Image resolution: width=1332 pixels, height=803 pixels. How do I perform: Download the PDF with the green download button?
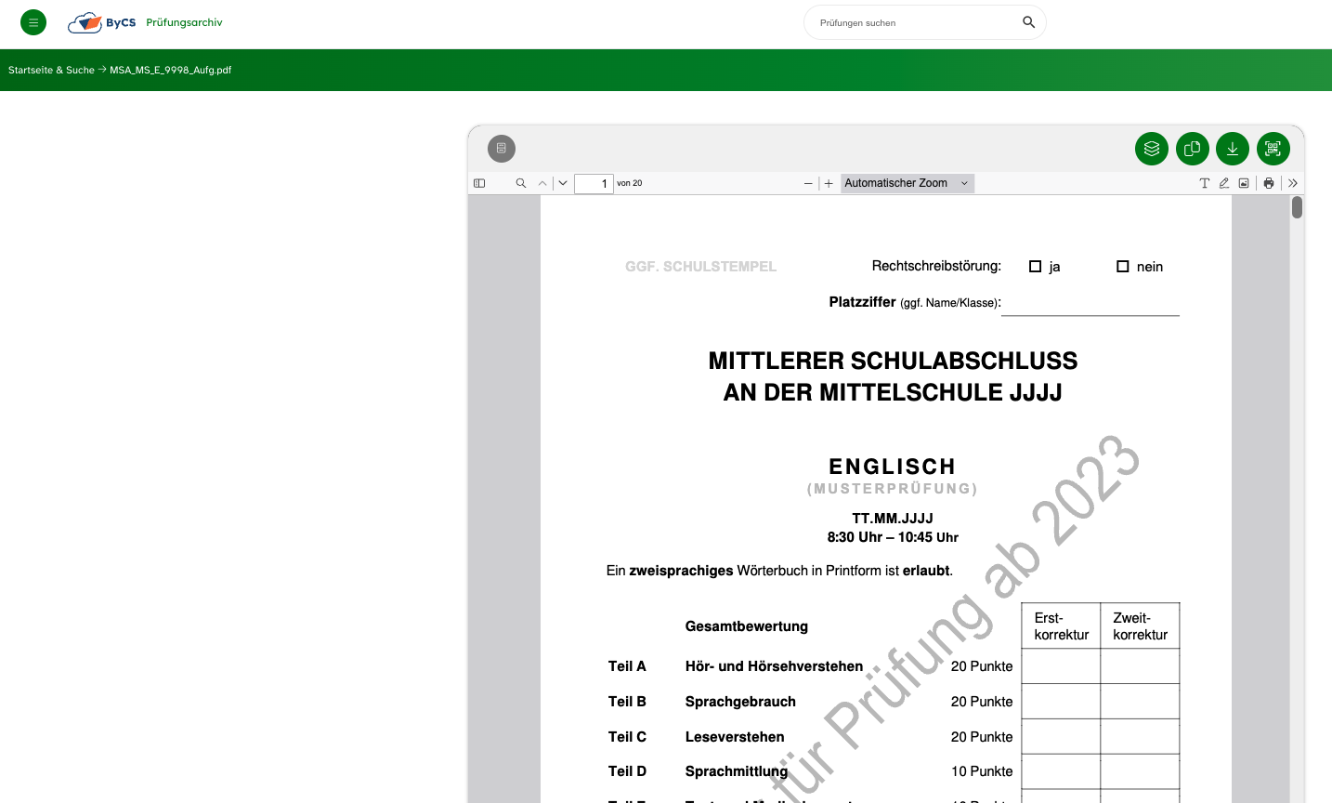(x=1233, y=149)
